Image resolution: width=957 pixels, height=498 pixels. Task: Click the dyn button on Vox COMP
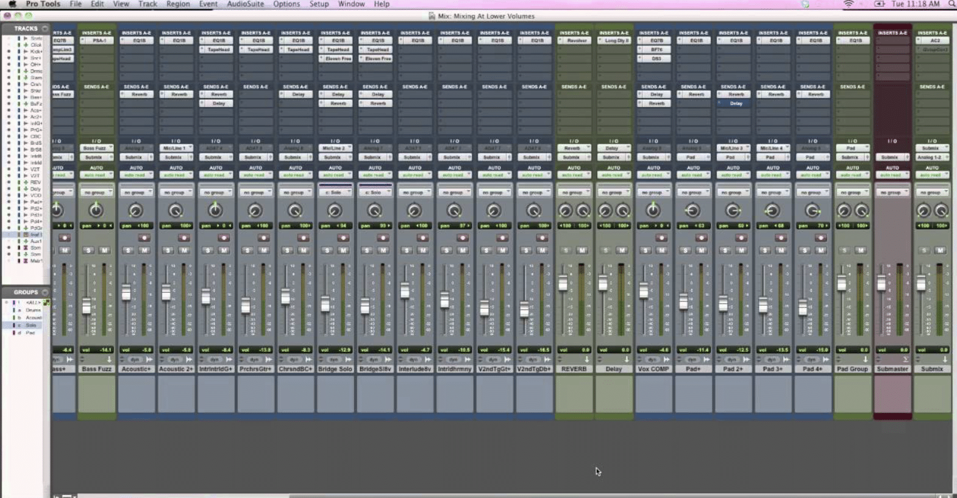coord(653,360)
